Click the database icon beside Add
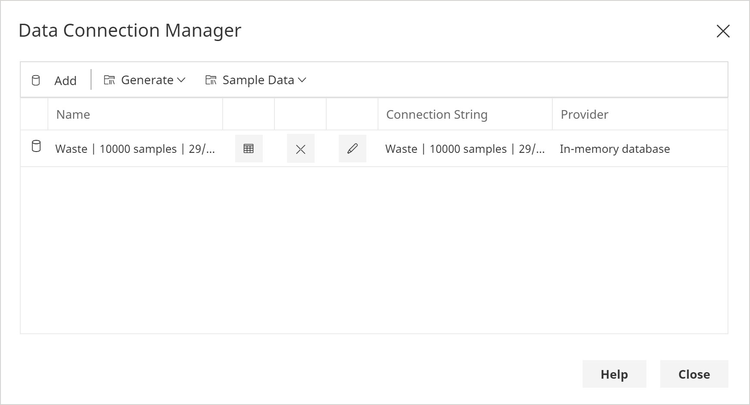 point(35,80)
